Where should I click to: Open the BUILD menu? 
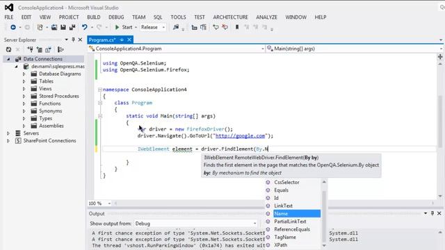pos(94,17)
